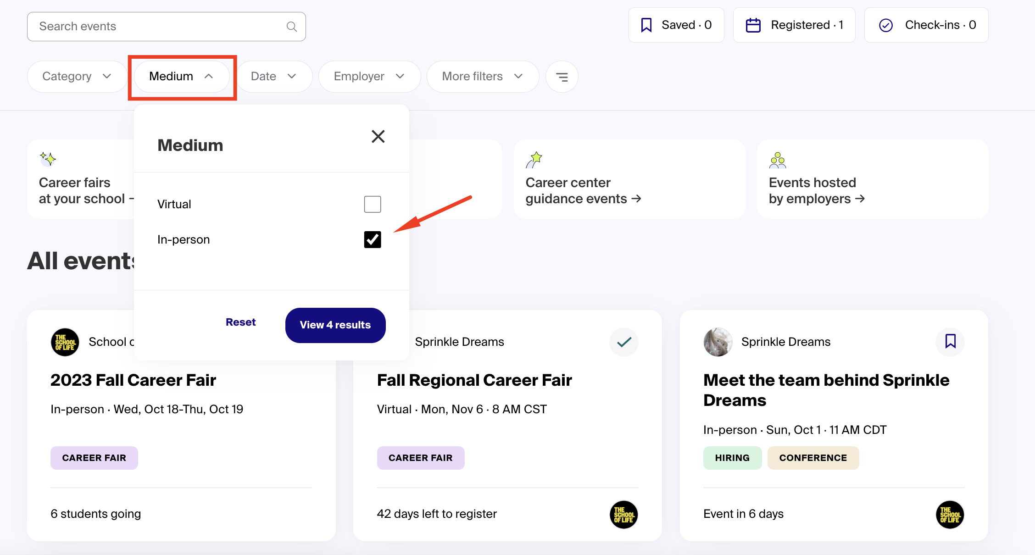The height and width of the screenshot is (555, 1035).
Task: Click the Sprinkle Dreams avatar on Meet the team card
Action: click(718, 342)
